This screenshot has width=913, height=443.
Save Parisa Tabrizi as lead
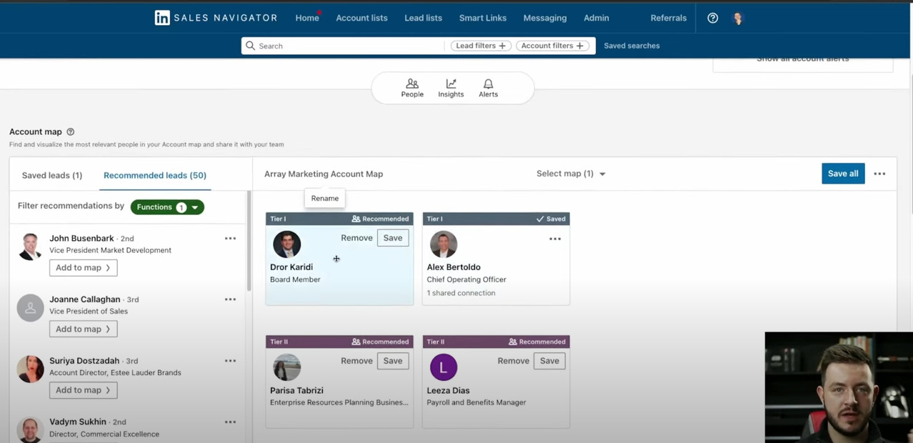(x=393, y=361)
